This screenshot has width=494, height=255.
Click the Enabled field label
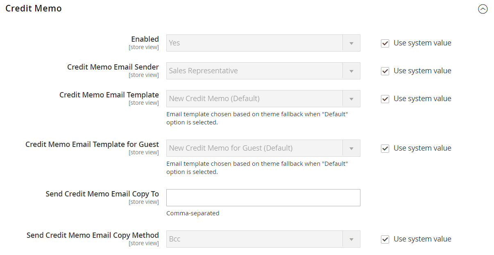point(145,39)
